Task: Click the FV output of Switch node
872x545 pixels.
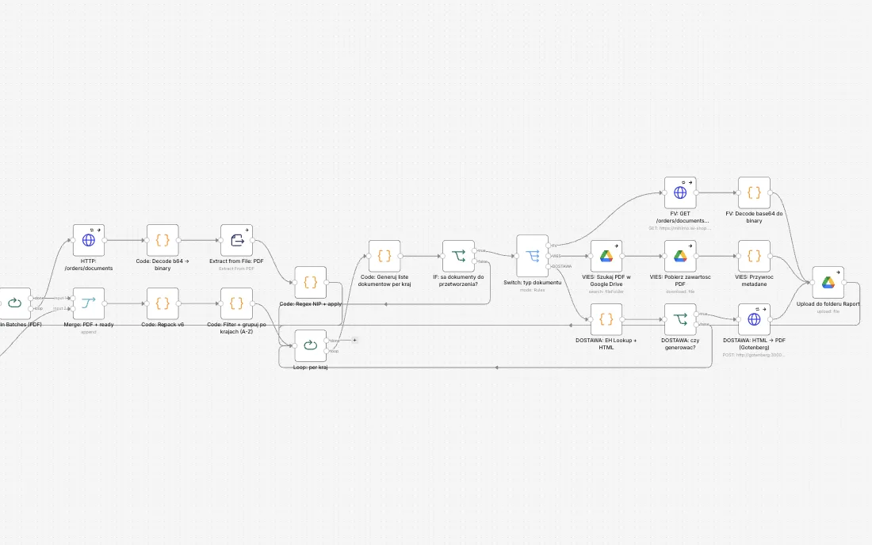Action: click(549, 245)
